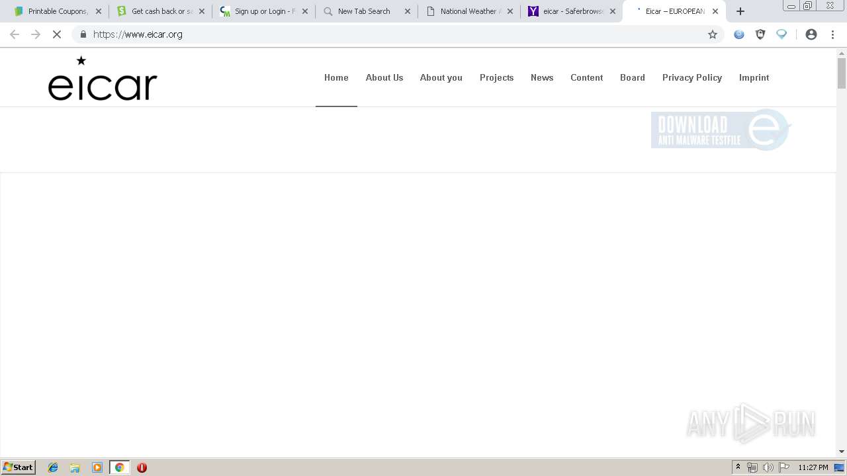The image size is (847, 476).
Task: Click the shield extension icon
Action: click(760, 34)
